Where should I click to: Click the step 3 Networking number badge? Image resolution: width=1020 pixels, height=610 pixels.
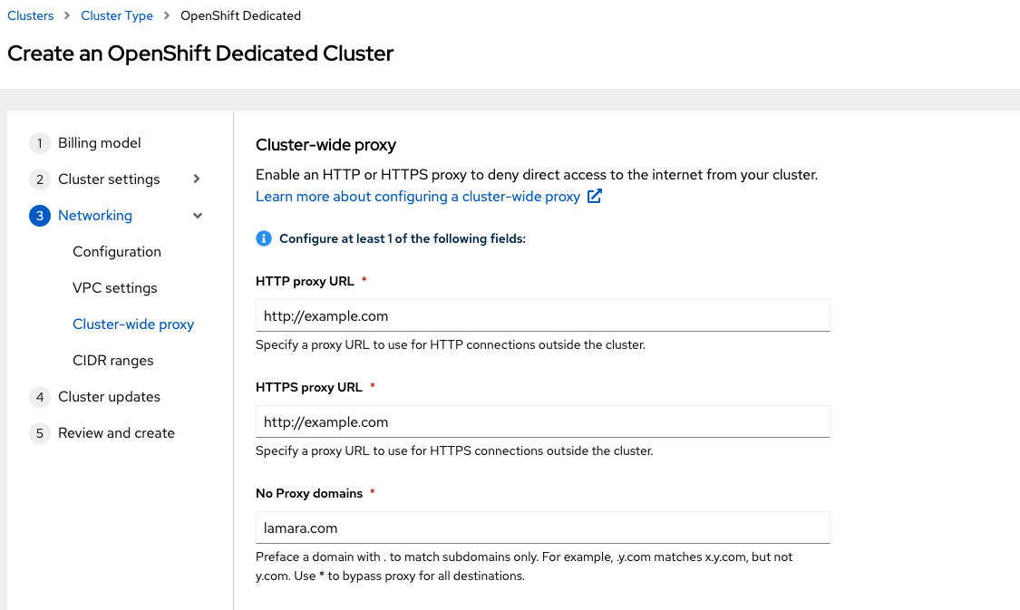coord(40,216)
